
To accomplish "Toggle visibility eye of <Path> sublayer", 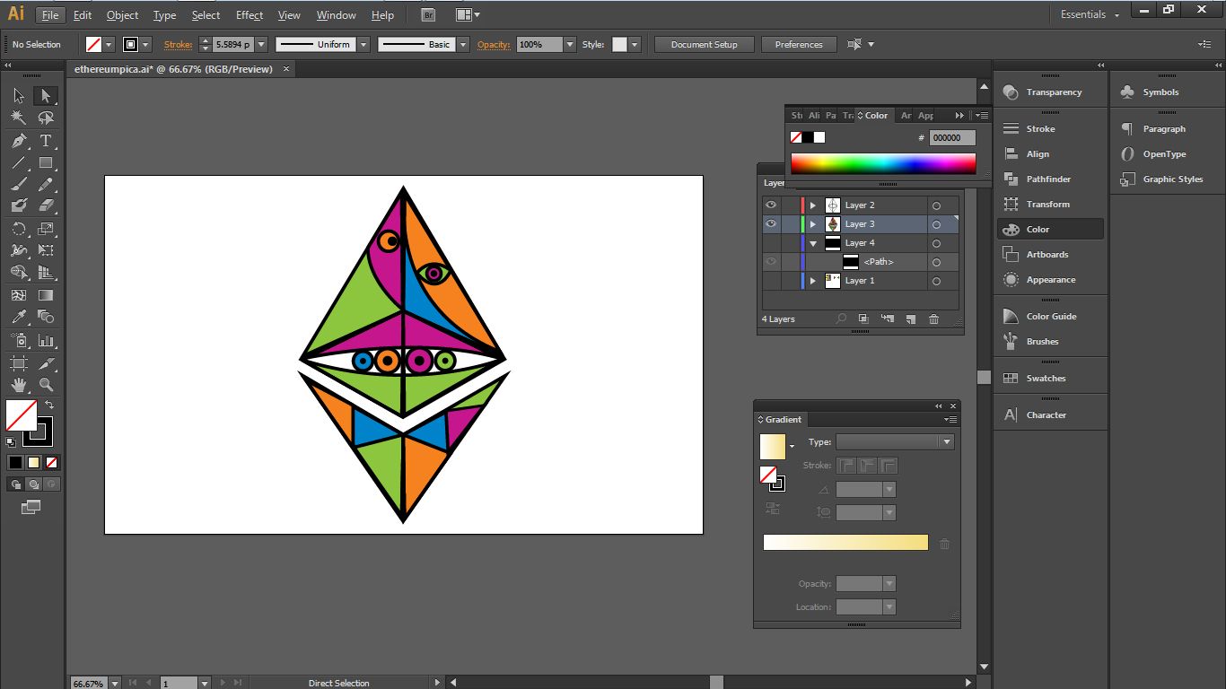I will [x=771, y=262].
